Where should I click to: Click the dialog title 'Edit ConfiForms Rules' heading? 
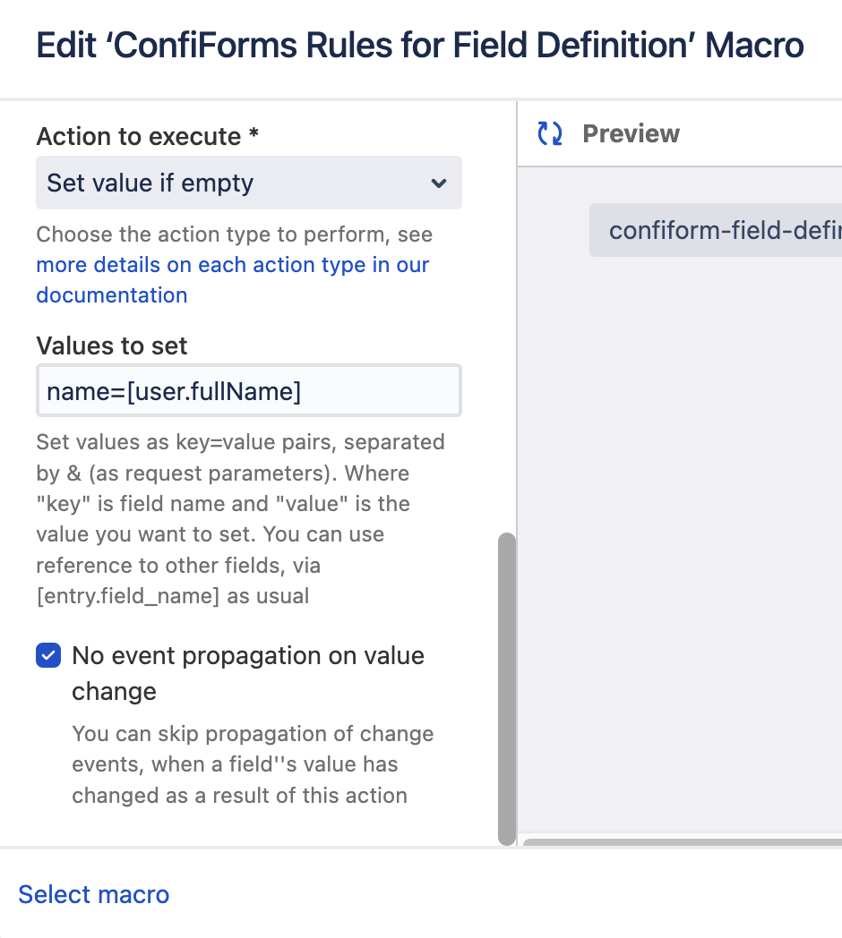click(x=419, y=45)
